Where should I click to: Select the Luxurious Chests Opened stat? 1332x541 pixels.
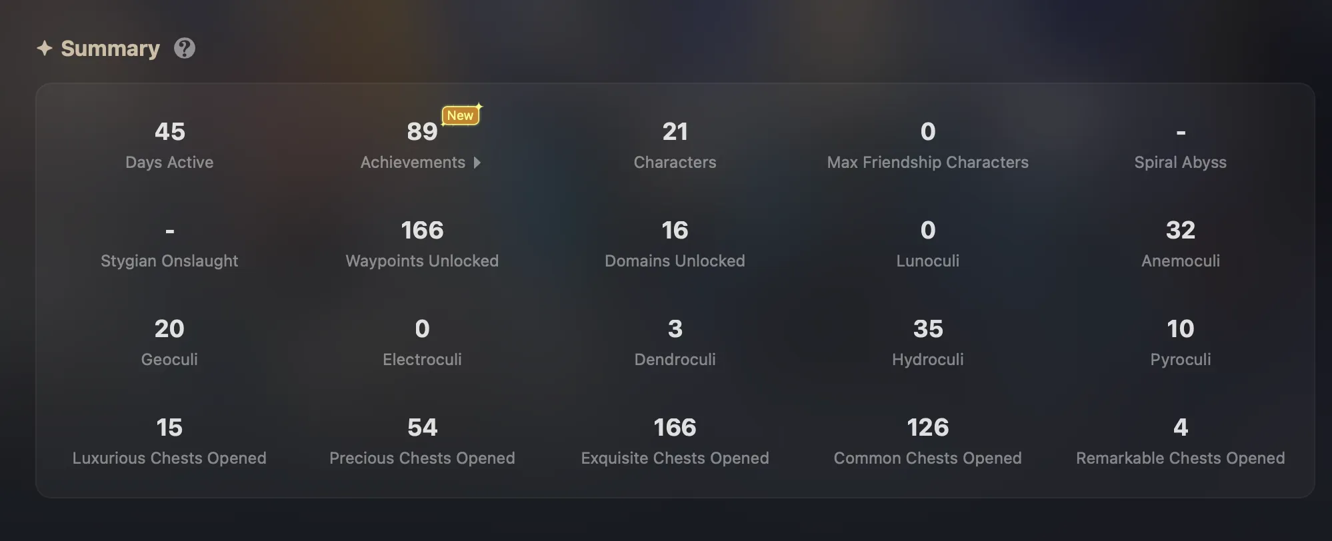(169, 442)
